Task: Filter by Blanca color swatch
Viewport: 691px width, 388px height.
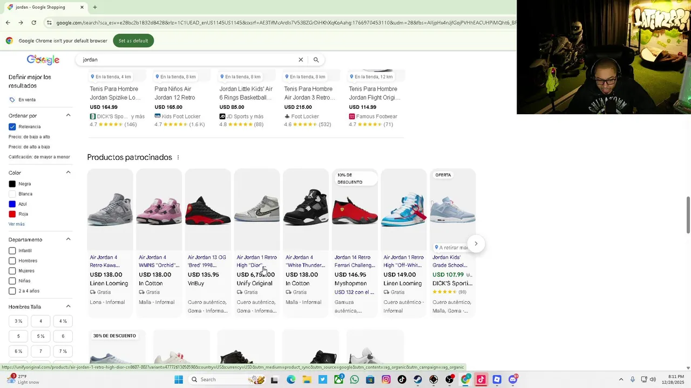Action: coord(12,194)
